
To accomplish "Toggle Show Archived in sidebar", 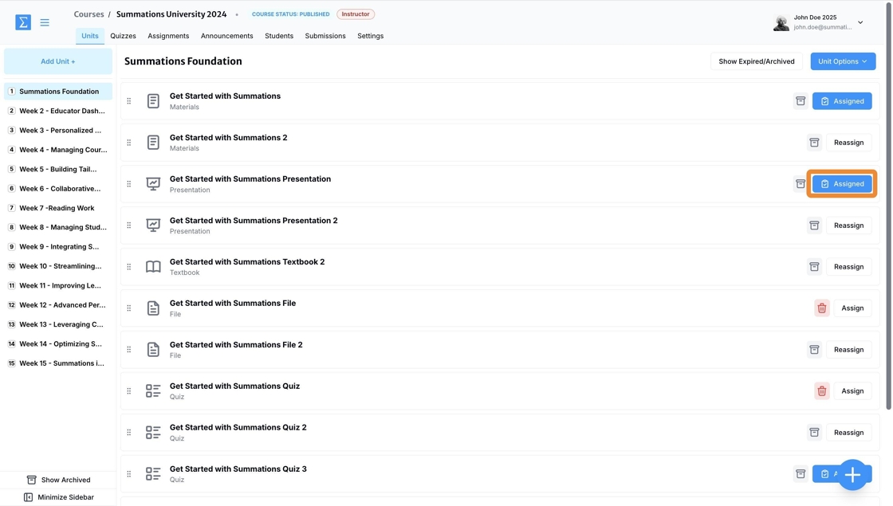I will pos(58,480).
